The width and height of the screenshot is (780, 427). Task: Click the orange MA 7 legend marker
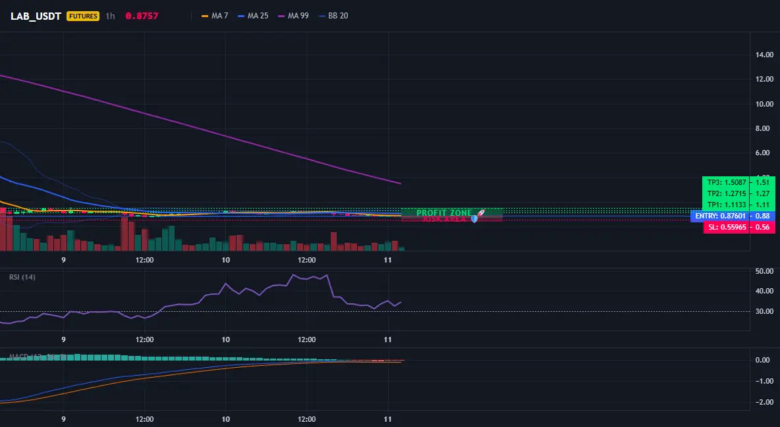click(x=204, y=16)
